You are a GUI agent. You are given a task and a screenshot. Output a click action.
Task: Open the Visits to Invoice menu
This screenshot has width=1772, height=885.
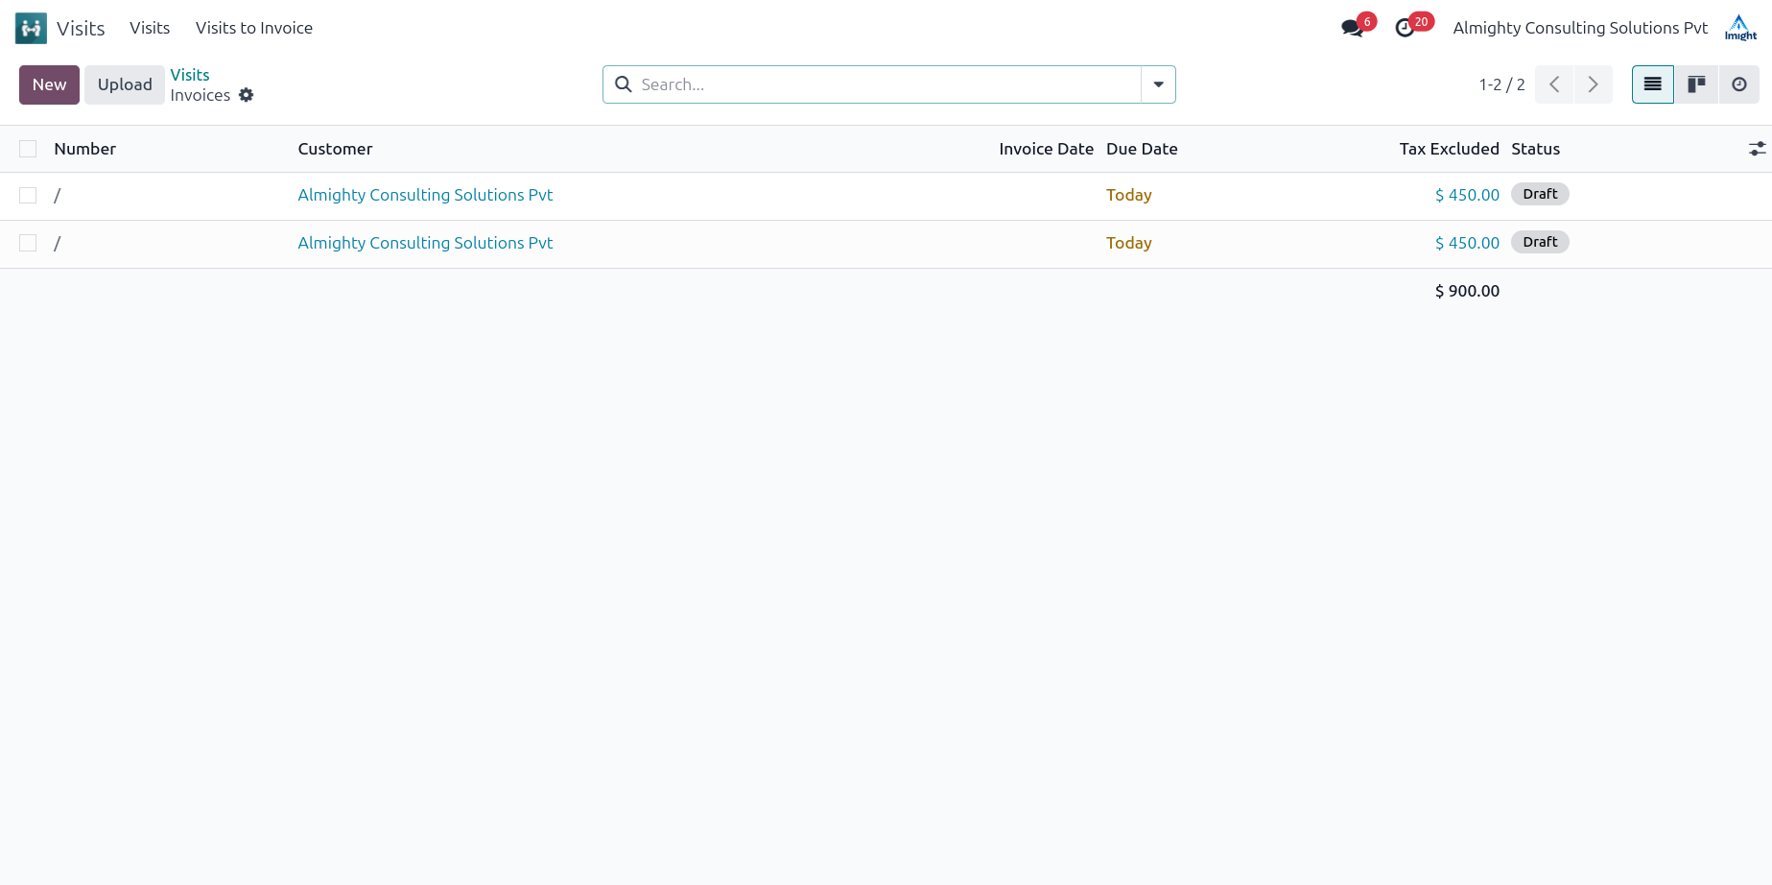[x=253, y=28]
